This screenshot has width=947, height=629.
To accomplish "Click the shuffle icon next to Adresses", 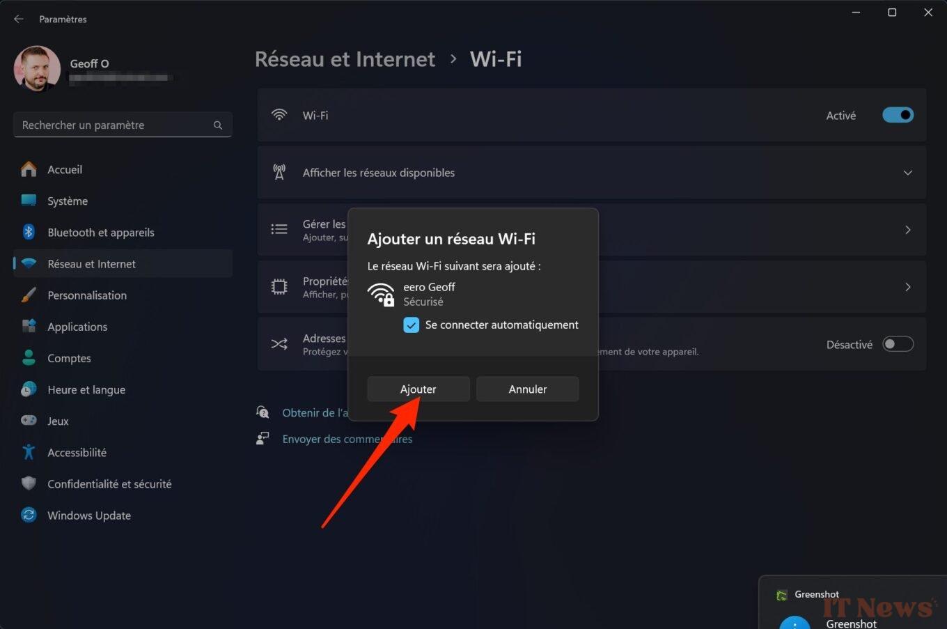I will coord(279,344).
